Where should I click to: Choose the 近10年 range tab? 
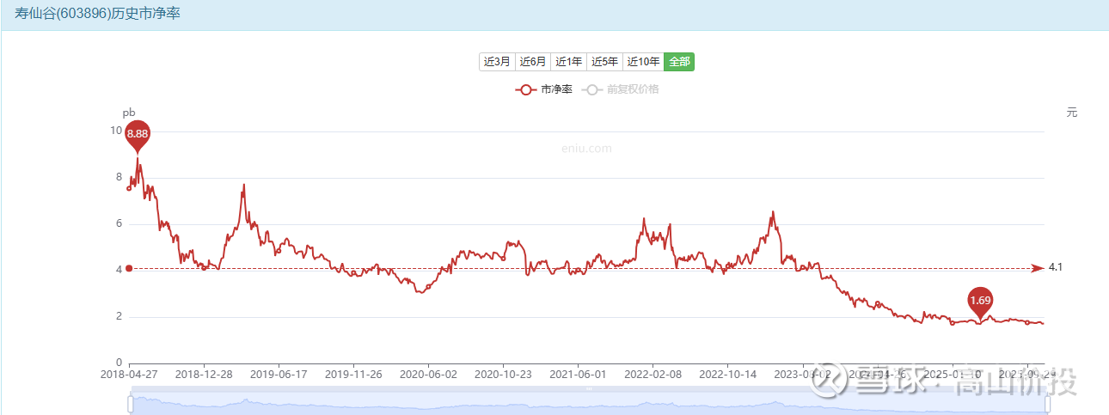coord(643,62)
